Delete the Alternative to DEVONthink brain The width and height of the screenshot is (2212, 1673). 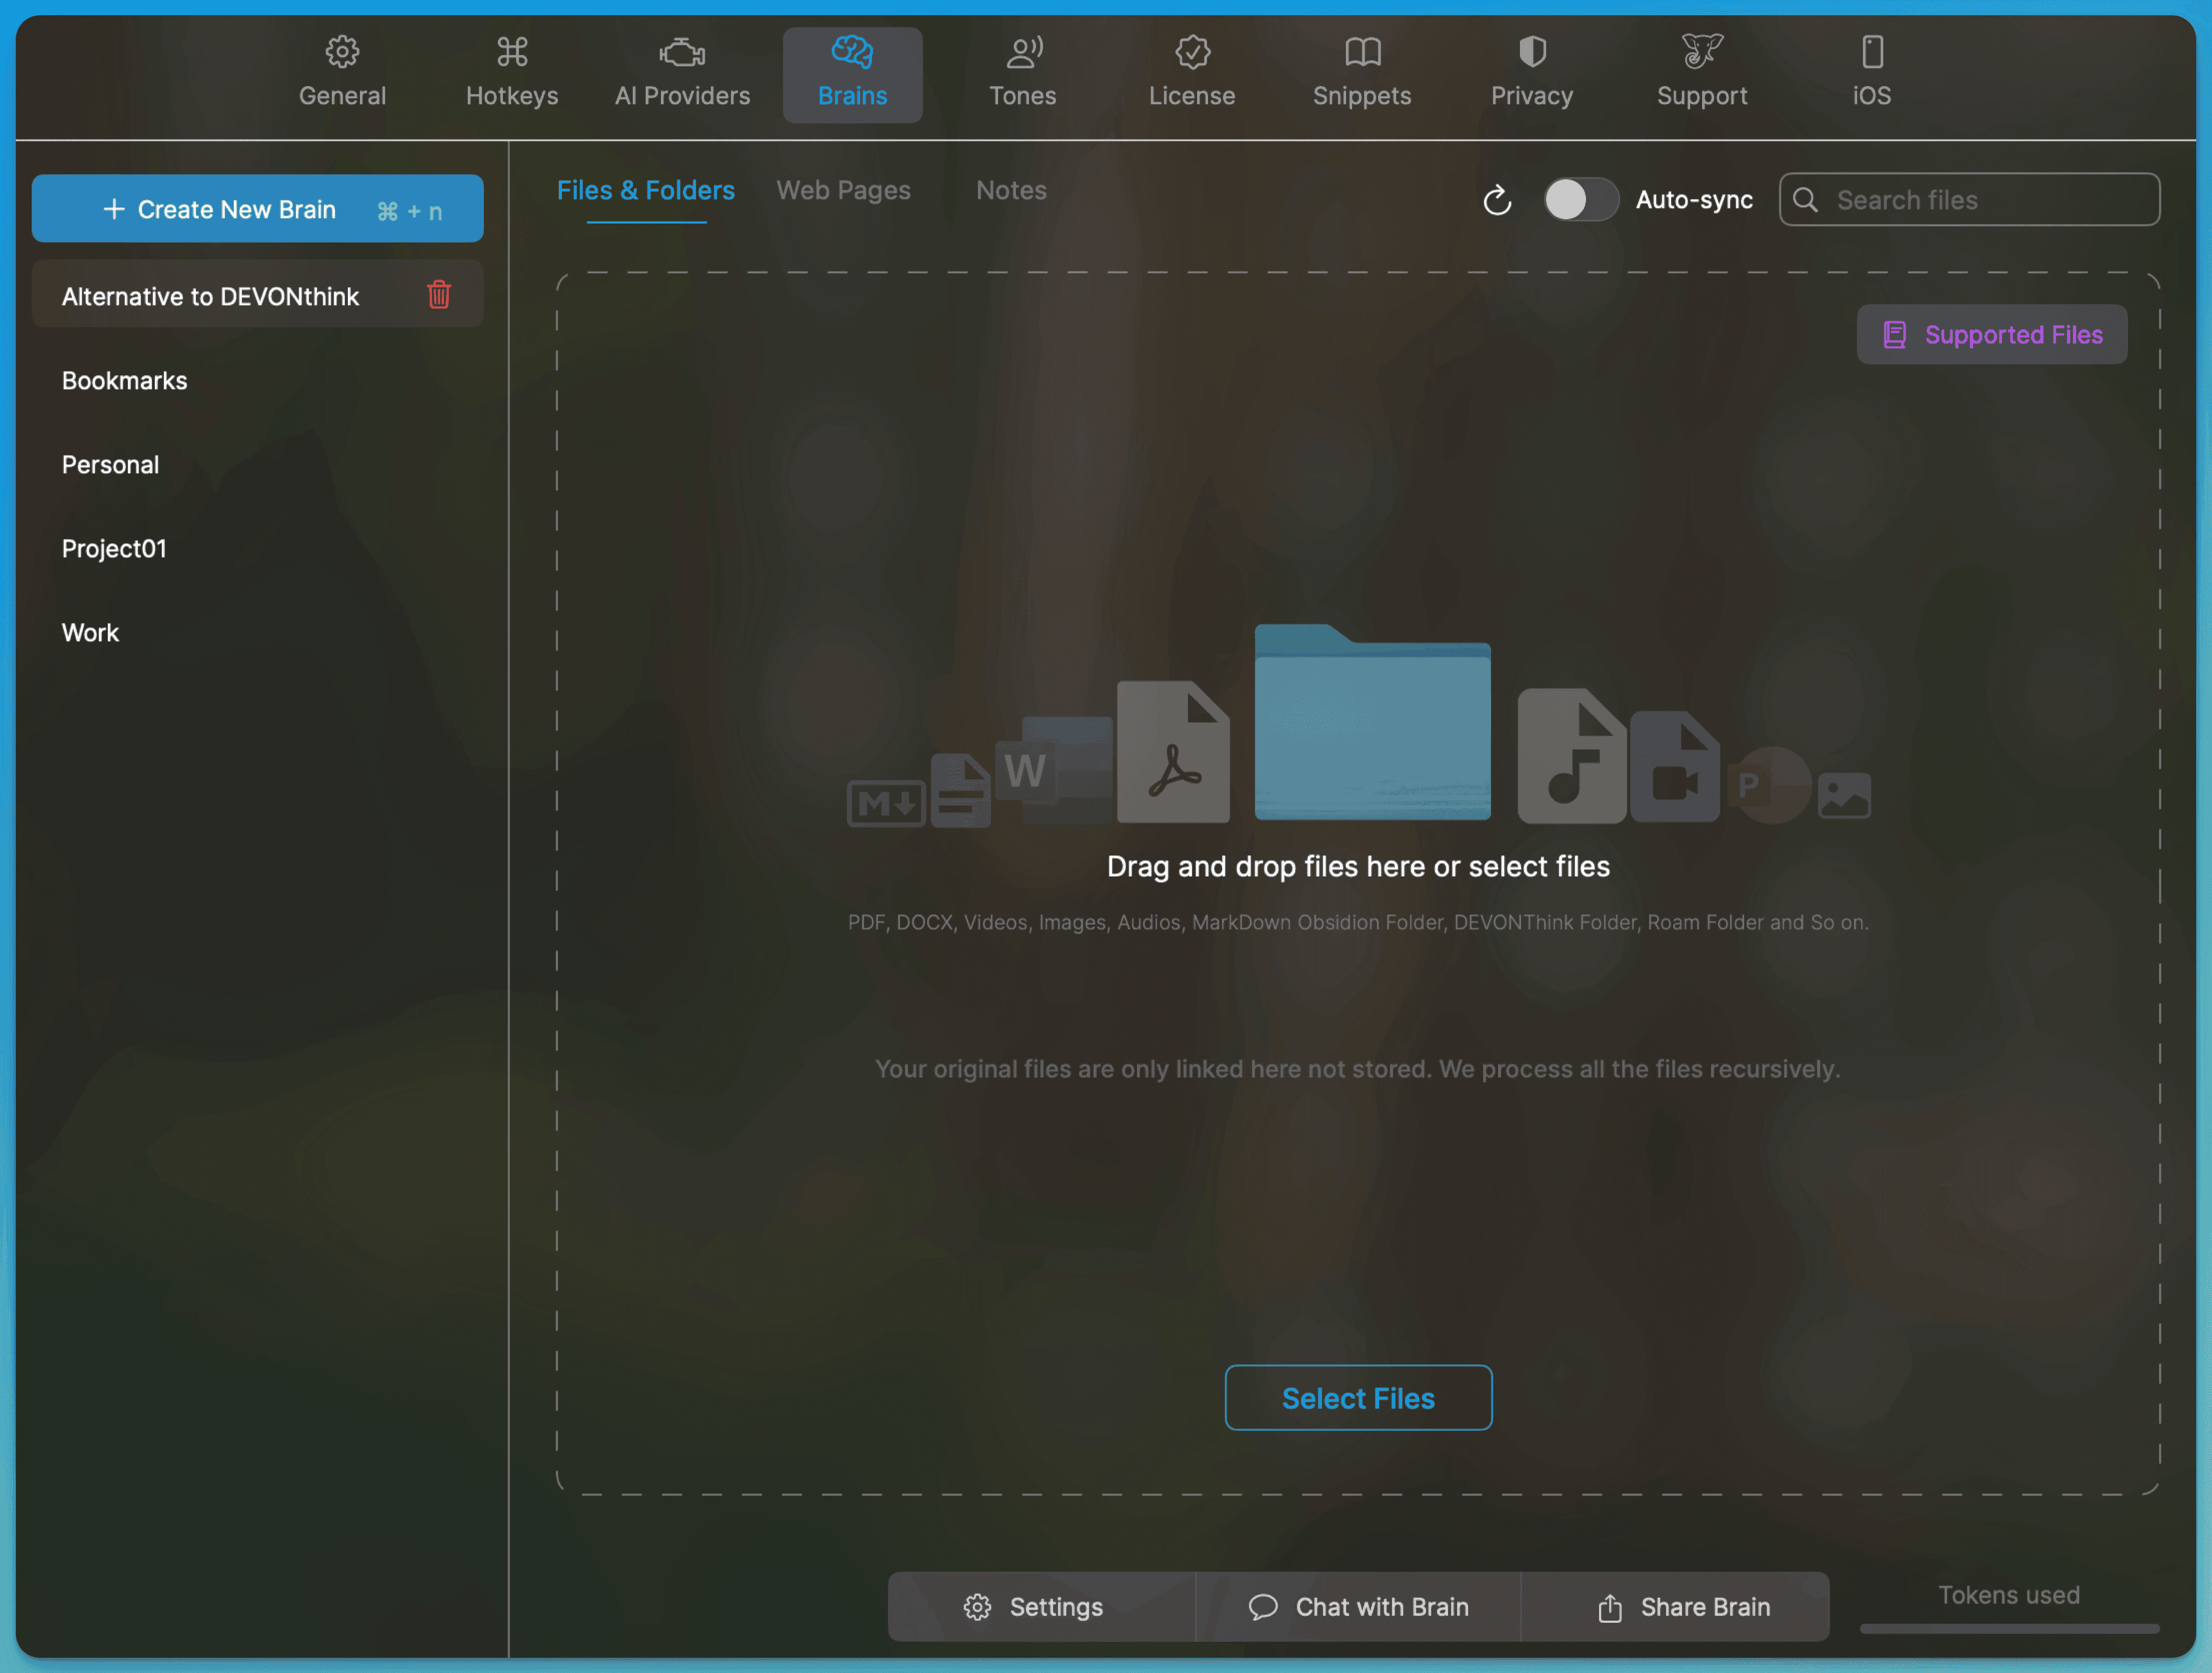coord(439,295)
